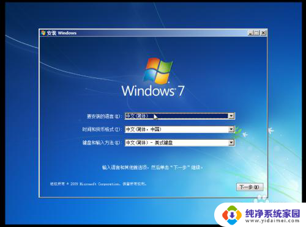Image resolution: width=306 pixels, height=227 pixels.
Task: Click the Windows flag icon in title bar
Action: pyautogui.click(x=43, y=33)
